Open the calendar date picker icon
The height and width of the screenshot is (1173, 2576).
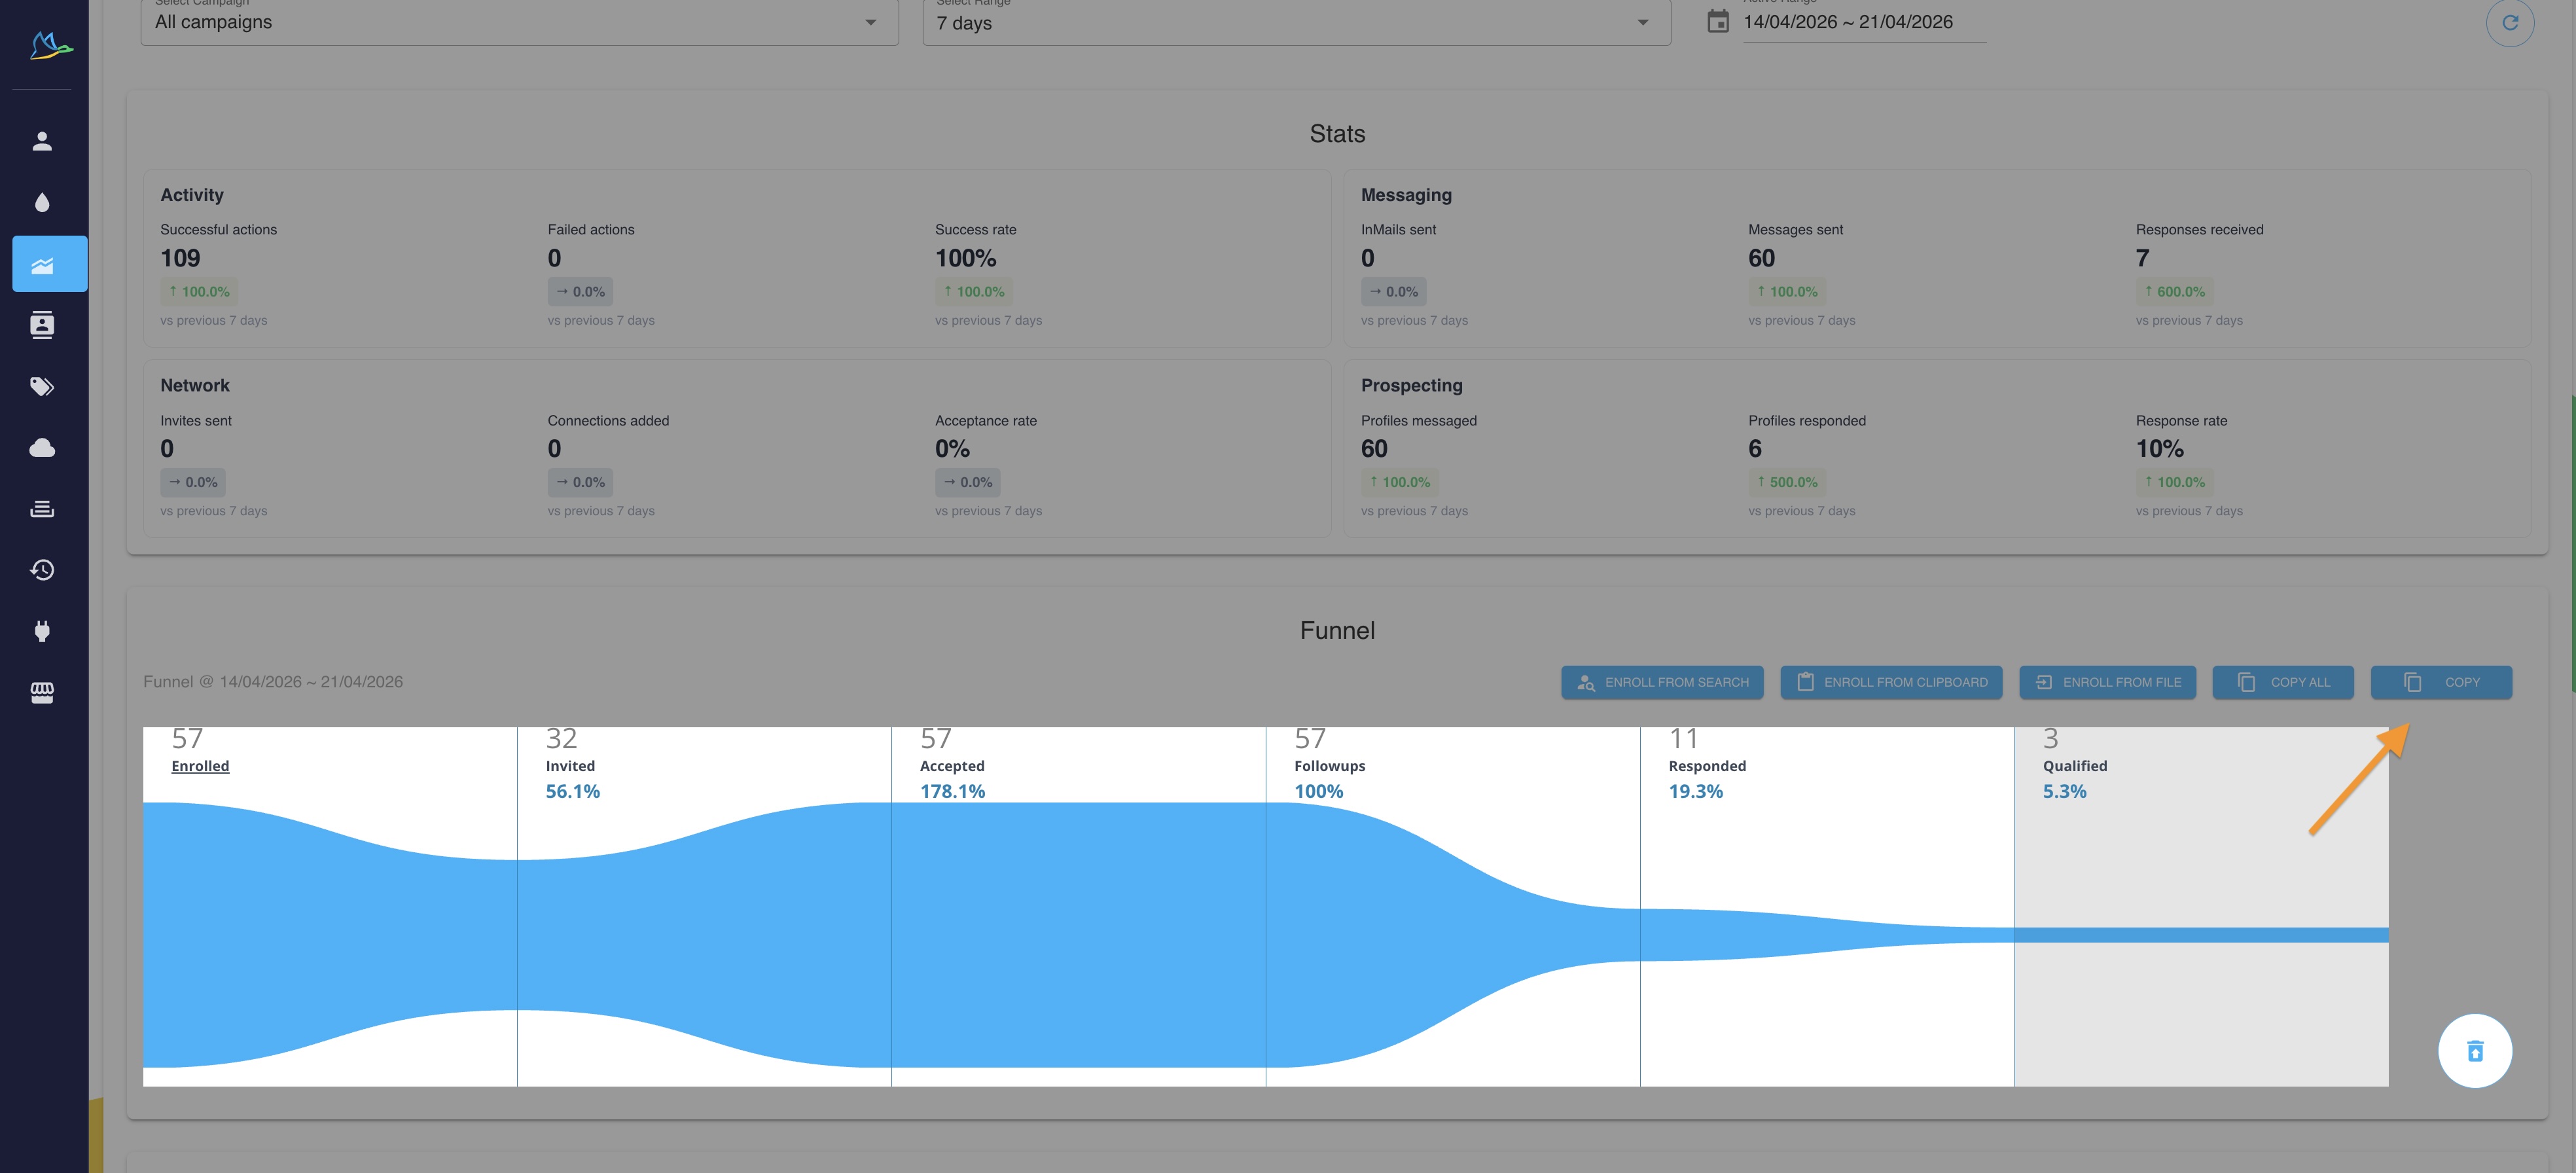click(1717, 22)
